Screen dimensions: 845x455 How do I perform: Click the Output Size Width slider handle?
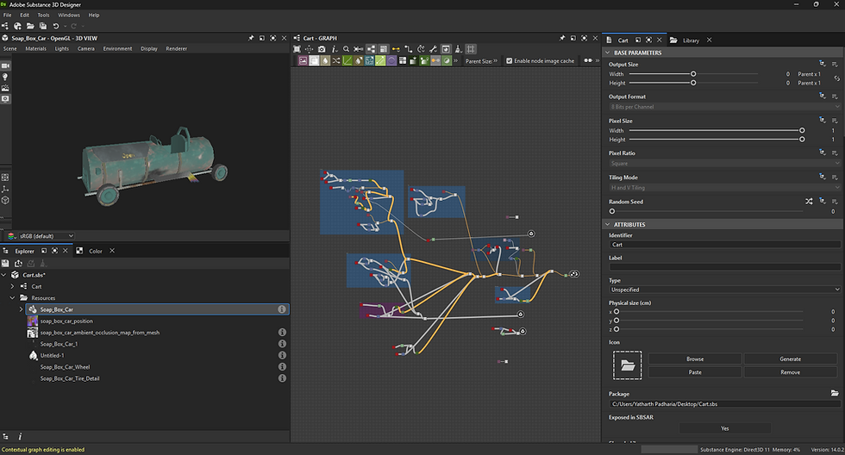tap(693, 74)
